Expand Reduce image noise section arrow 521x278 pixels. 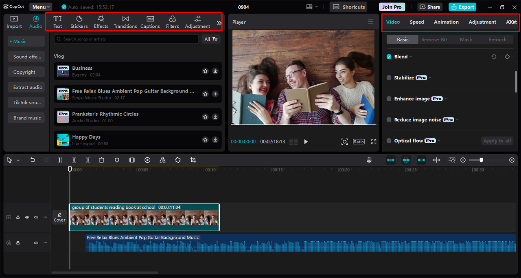tap(457, 120)
